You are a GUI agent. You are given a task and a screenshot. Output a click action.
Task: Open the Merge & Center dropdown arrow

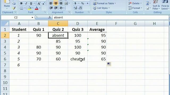pyautogui.click(x=69, y=3)
